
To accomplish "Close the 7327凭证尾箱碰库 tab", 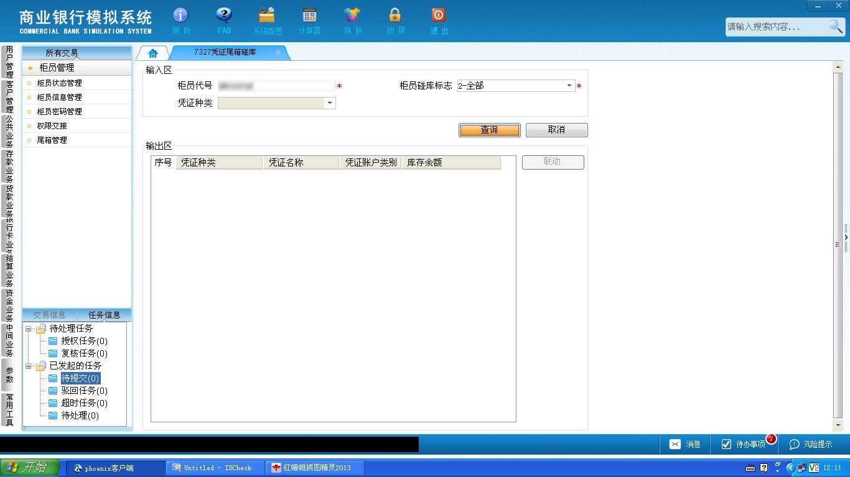I will (278, 53).
